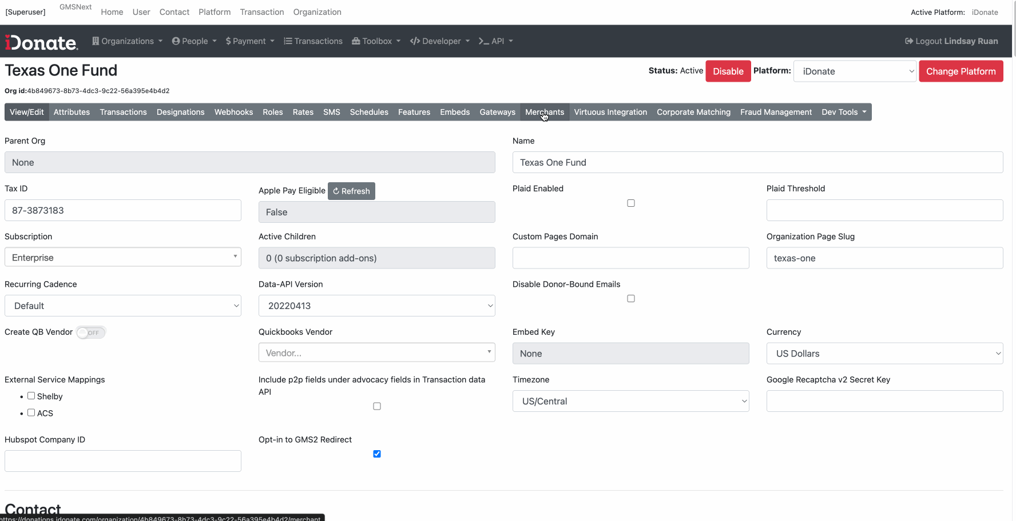Click the Apple Pay Refresh button
The image size is (1016, 521).
351,191
